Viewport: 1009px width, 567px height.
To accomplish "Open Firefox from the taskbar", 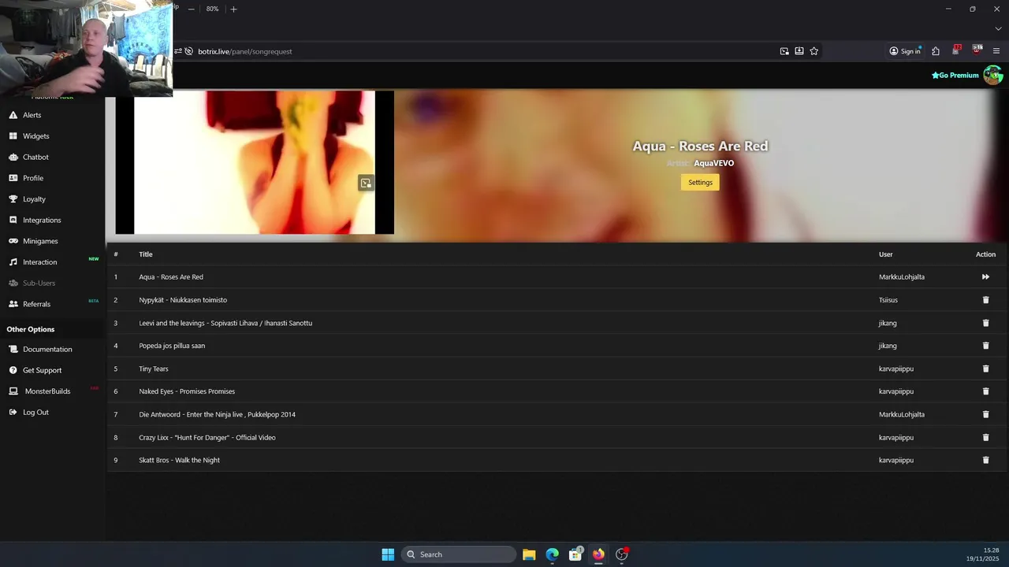I will tap(598, 554).
